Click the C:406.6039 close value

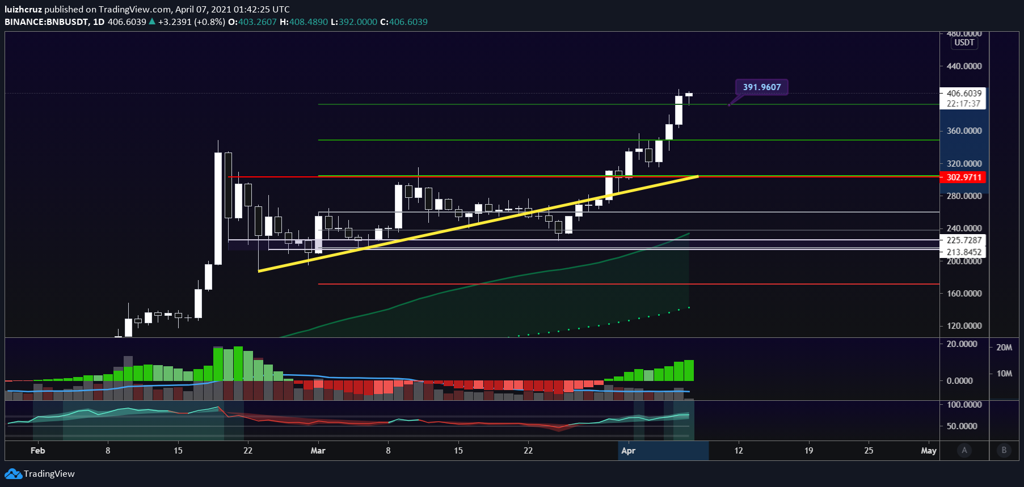coord(404,22)
